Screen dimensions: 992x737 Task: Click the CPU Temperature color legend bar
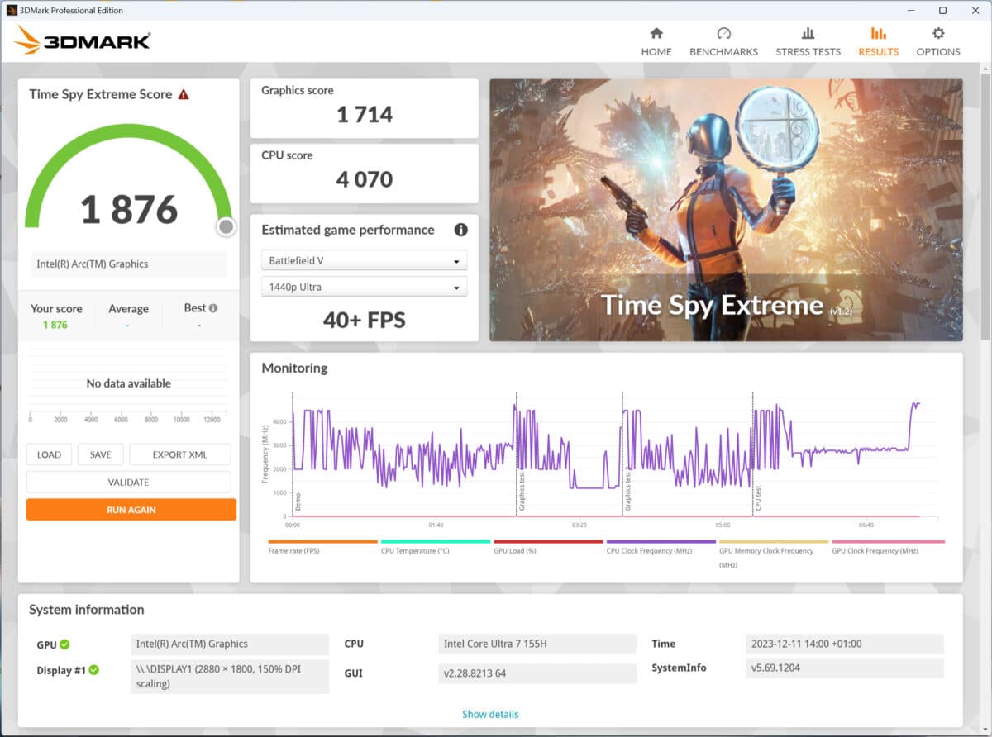click(x=435, y=542)
